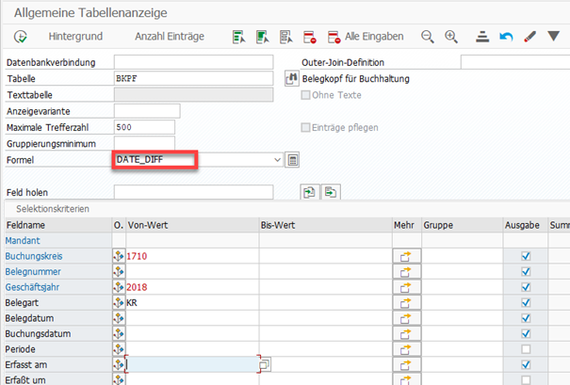Click the pencil edit icon in toolbar
Viewport: 570px width, 385px height.
point(529,37)
